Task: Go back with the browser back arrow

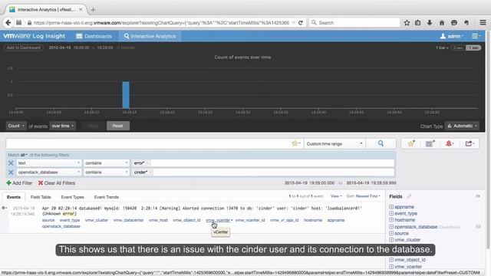Action: (x=8, y=22)
